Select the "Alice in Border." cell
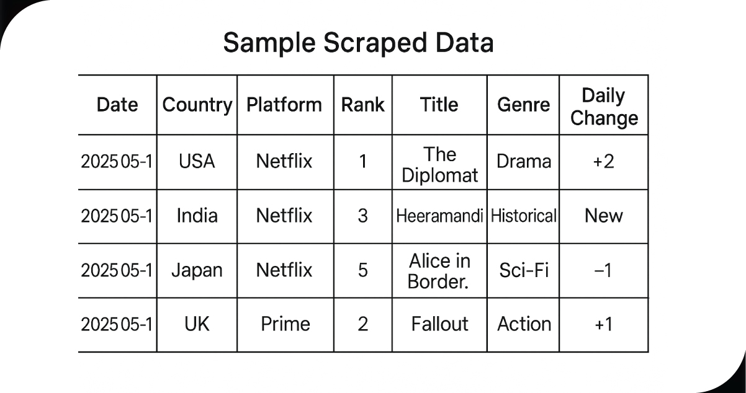This screenshot has height=393, width=746. pyautogui.click(x=439, y=271)
